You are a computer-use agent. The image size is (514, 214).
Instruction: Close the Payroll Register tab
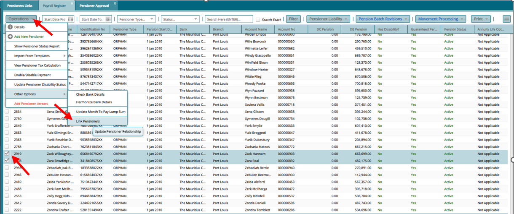point(72,4)
